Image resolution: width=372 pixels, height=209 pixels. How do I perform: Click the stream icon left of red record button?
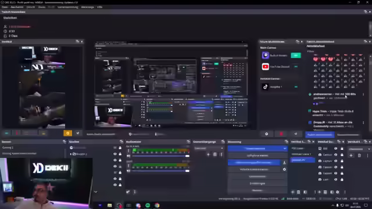pos(266,134)
